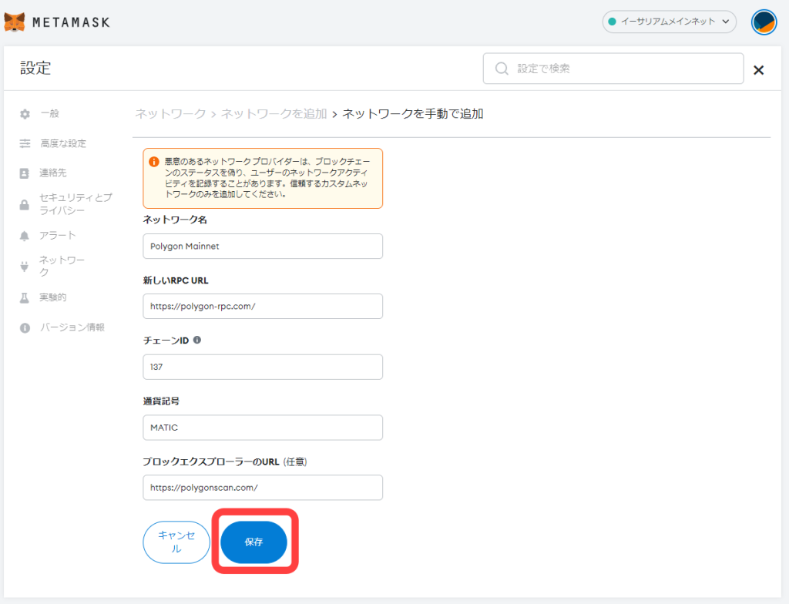Open the 高度な設定 section
The image size is (789, 604).
pyautogui.click(x=63, y=143)
